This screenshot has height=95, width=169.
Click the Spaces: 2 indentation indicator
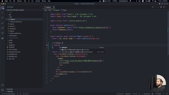[128, 94]
